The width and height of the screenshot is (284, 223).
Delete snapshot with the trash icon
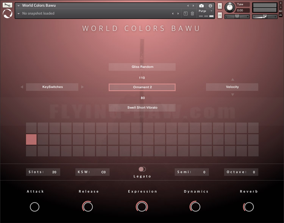(192, 14)
